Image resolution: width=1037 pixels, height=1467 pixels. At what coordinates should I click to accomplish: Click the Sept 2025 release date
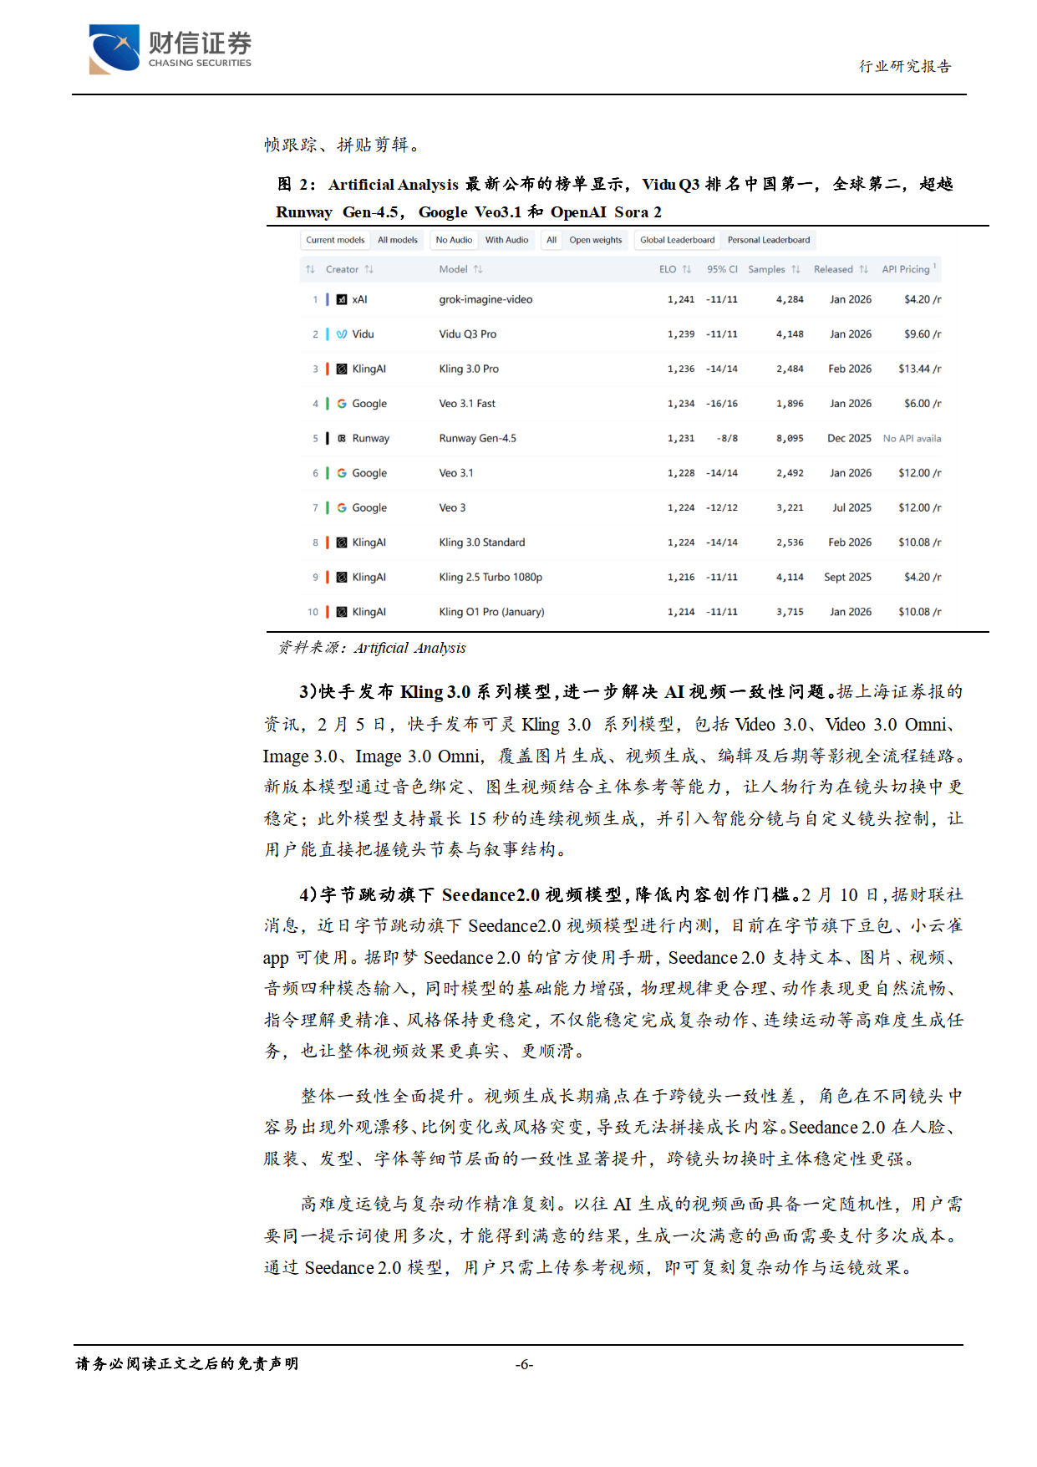847,578
